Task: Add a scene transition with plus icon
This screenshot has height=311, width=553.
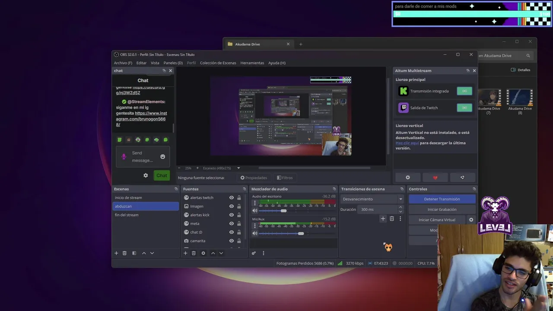Action: pos(383,219)
